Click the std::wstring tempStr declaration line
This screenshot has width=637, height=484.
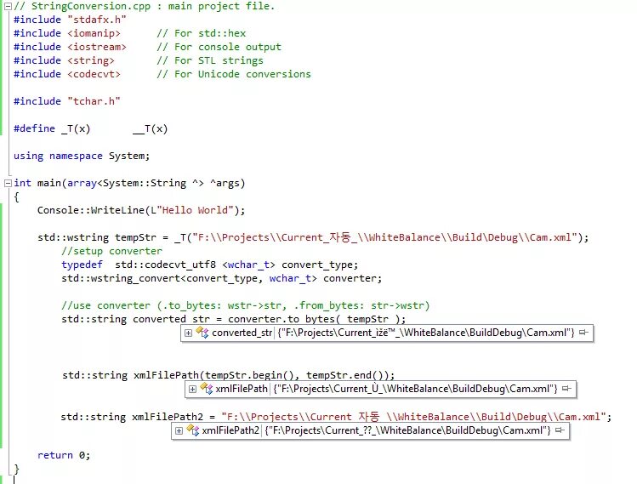pos(313,237)
